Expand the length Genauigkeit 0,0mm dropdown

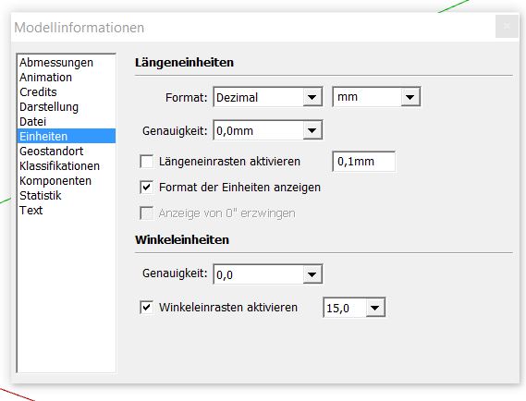pyautogui.click(x=268, y=130)
